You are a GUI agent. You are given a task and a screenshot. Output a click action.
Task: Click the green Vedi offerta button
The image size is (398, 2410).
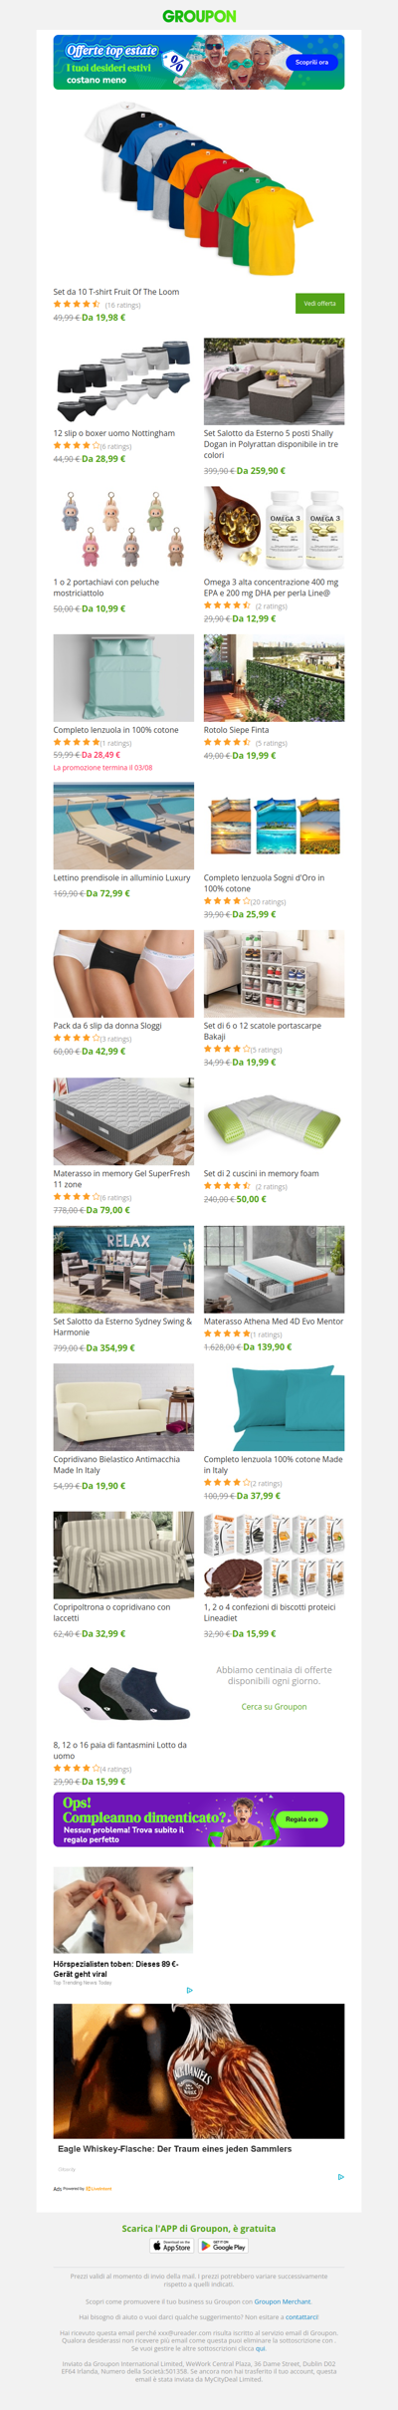pos(319,303)
